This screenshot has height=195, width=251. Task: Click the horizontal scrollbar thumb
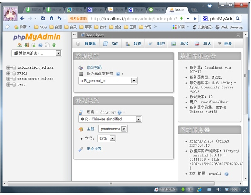(111, 183)
